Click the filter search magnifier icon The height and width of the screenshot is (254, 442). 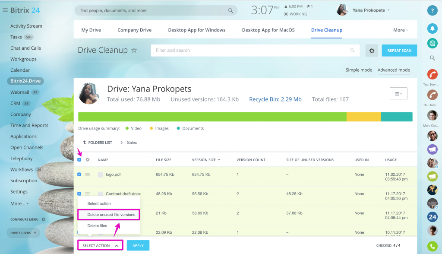(x=352, y=50)
